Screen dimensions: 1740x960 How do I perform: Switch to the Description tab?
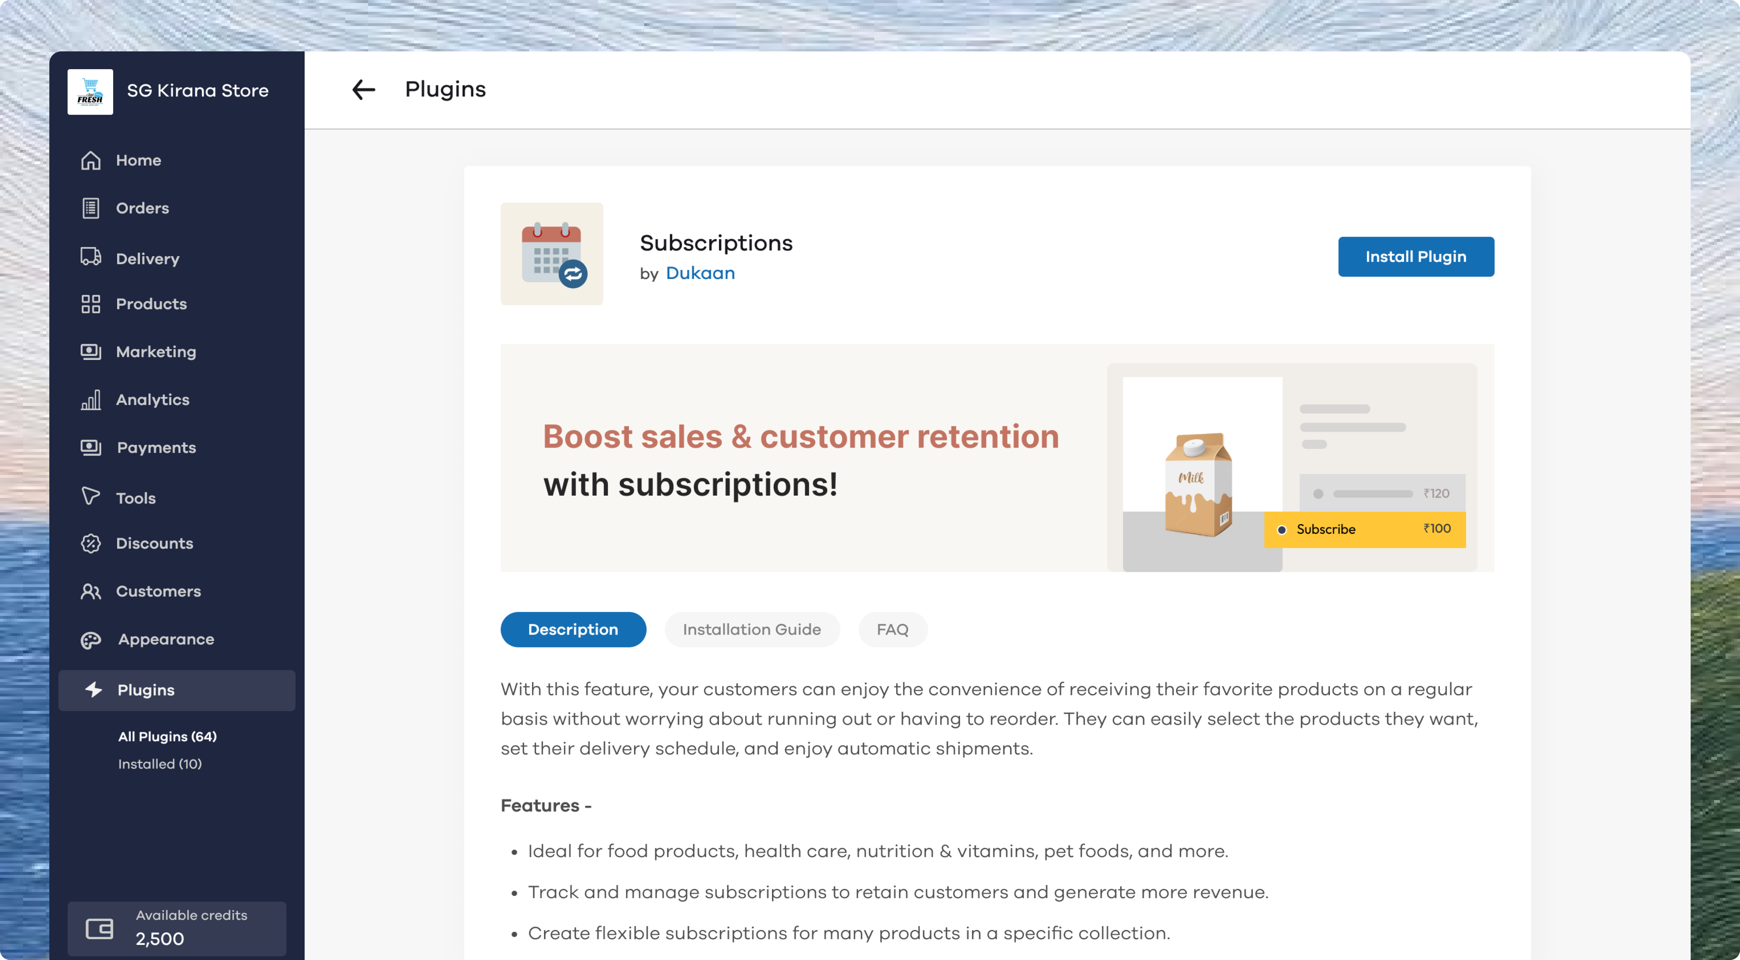[573, 630]
